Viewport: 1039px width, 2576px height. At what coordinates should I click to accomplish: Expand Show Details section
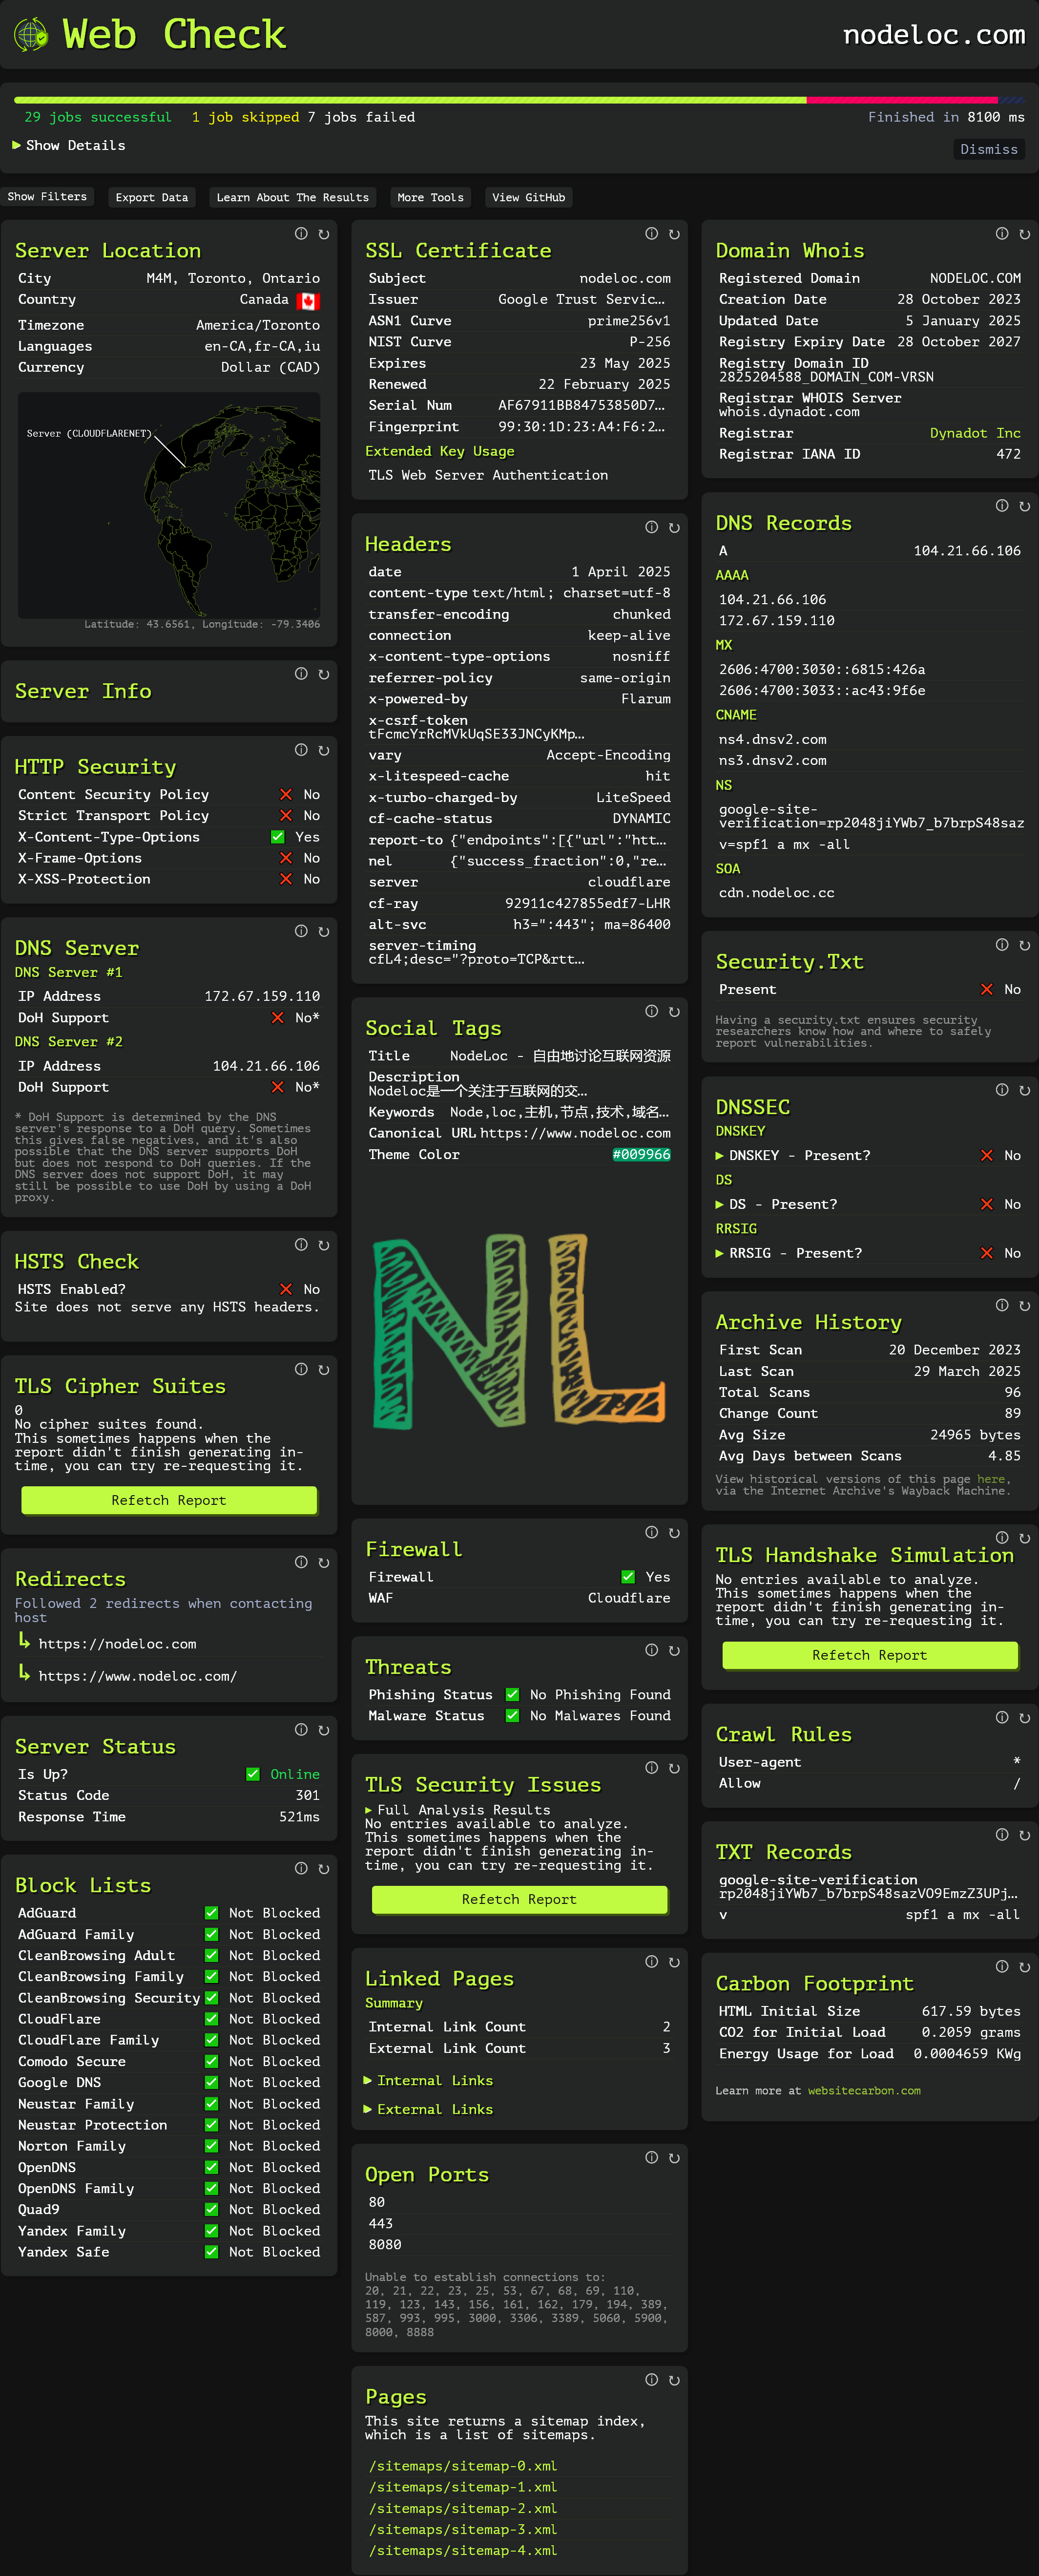point(69,145)
